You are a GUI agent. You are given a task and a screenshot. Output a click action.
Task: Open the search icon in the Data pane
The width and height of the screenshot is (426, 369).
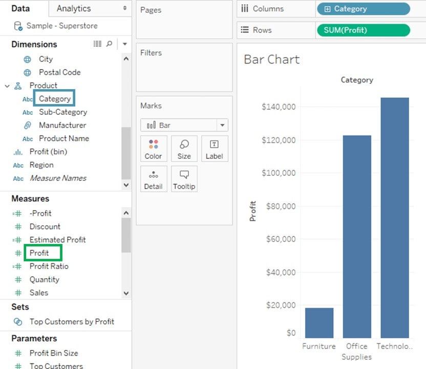[109, 44]
